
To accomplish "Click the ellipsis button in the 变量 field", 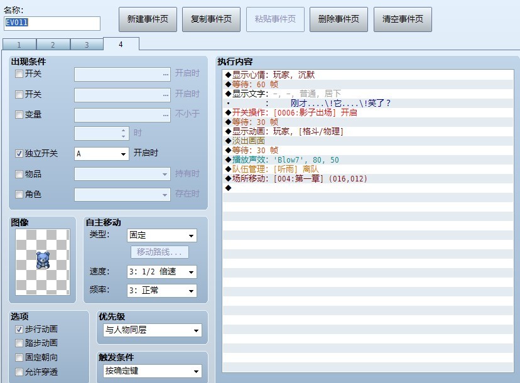I will (166, 116).
